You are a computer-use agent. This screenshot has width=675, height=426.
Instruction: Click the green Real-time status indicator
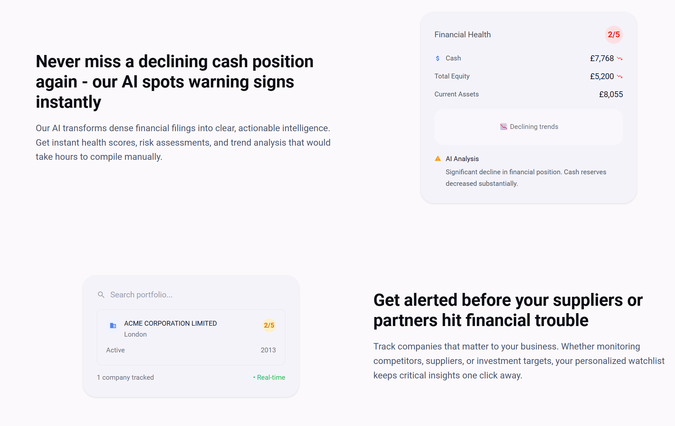(269, 377)
